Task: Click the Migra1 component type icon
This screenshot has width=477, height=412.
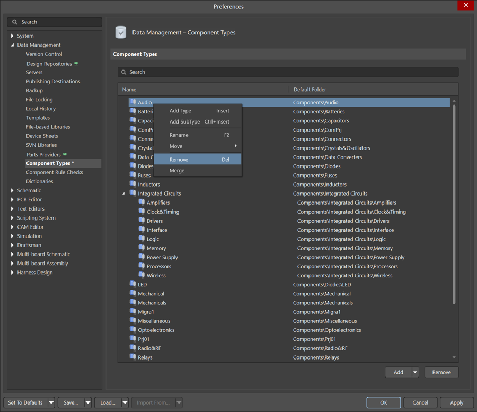Action: click(133, 312)
